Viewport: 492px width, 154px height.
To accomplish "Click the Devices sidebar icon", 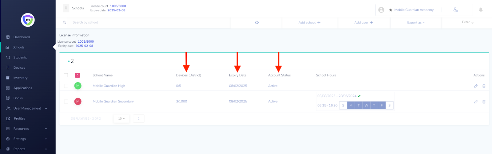I will 8,67.
